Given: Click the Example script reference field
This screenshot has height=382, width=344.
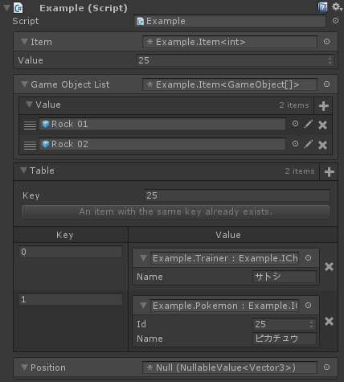Looking at the screenshot, I should [230, 21].
